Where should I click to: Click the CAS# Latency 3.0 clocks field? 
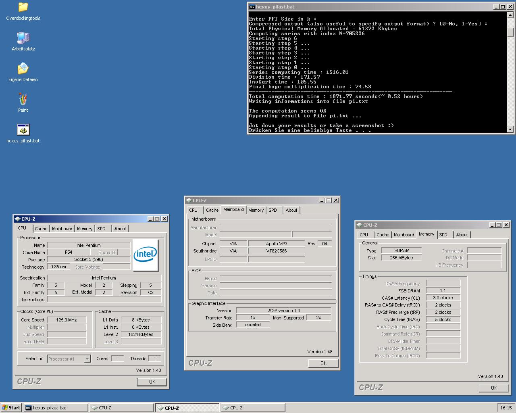443,298
